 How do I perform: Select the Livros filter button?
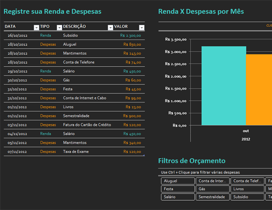pyautogui.click(x=247, y=189)
